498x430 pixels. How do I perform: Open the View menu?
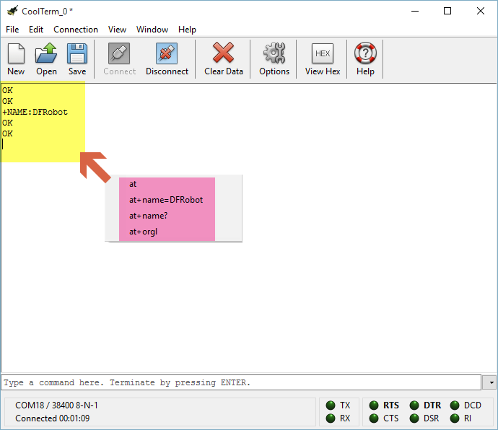(117, 30)
